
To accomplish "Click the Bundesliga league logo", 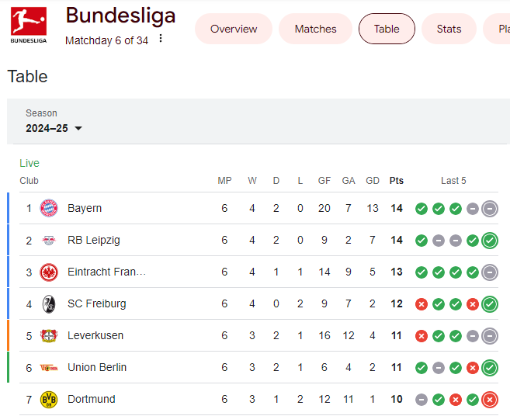I will click(x=29, y=26).
